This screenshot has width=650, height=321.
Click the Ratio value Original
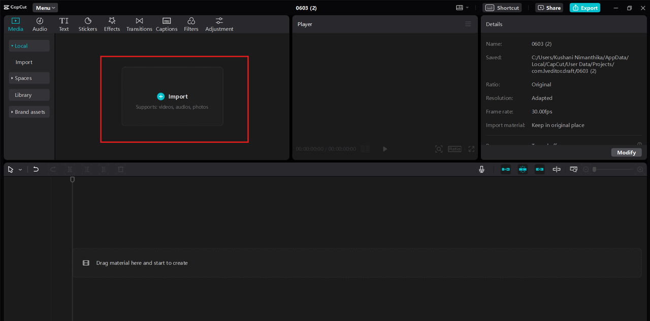click(541, 84)
